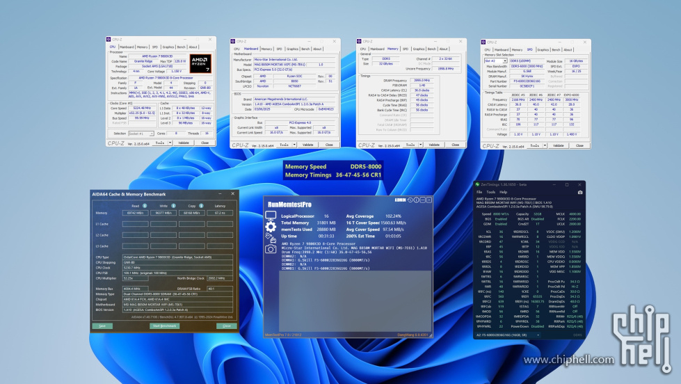Open the Tools menu in ZenTimings

tap(491, 192)
